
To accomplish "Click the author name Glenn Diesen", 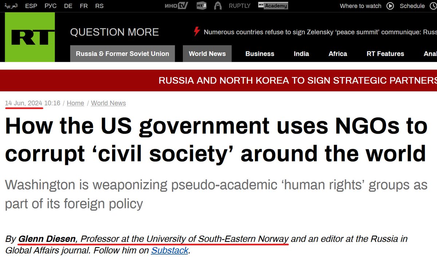I will (47, 239).
